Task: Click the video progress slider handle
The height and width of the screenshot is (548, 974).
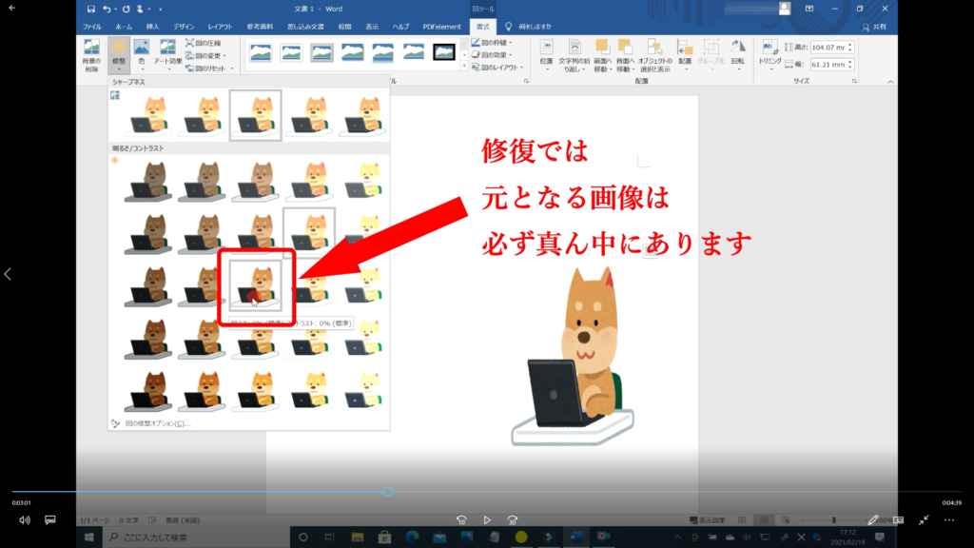Action: point(388,492)
